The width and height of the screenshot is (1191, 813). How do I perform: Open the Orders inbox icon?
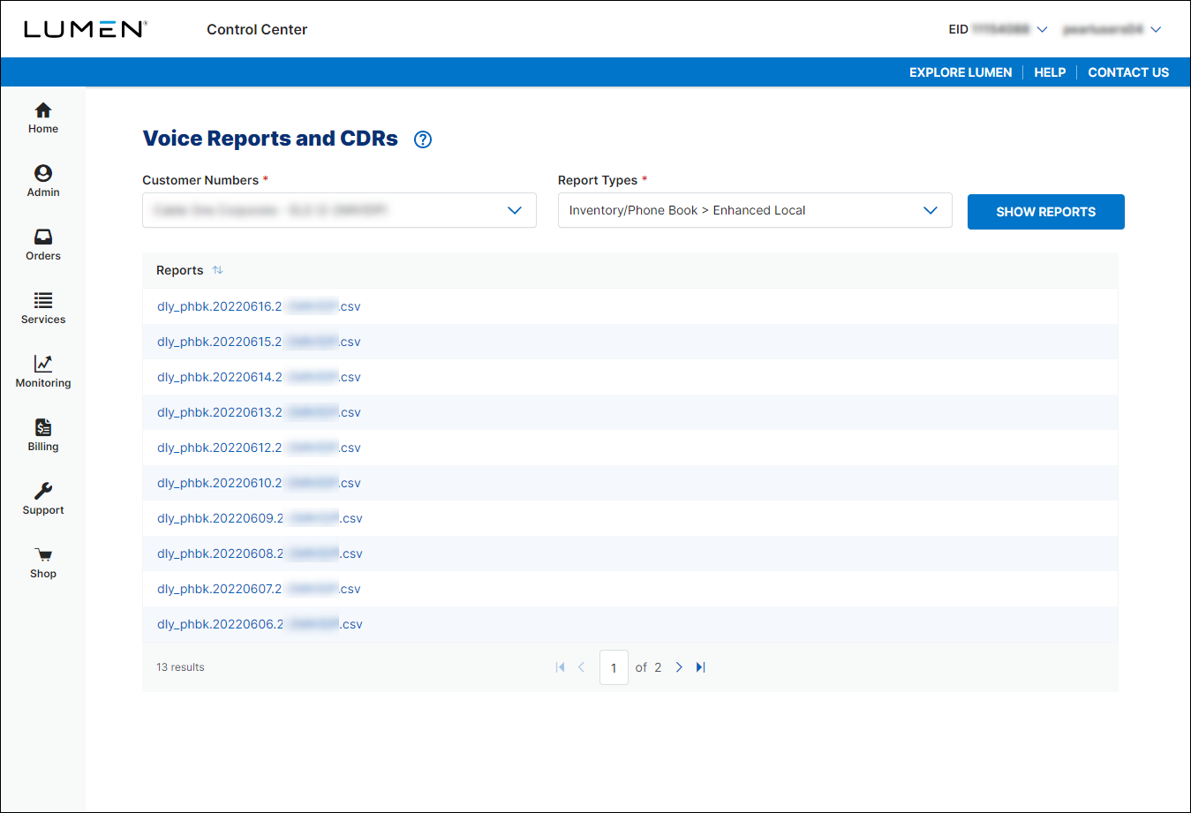[43, 237]
